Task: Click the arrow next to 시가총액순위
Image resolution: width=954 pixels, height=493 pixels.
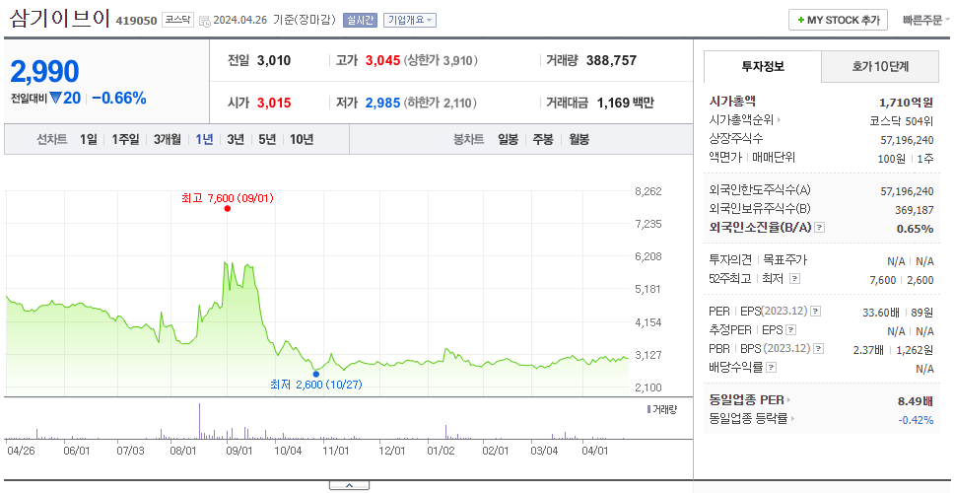Action: pyautogui.click(x=779, y=120)
